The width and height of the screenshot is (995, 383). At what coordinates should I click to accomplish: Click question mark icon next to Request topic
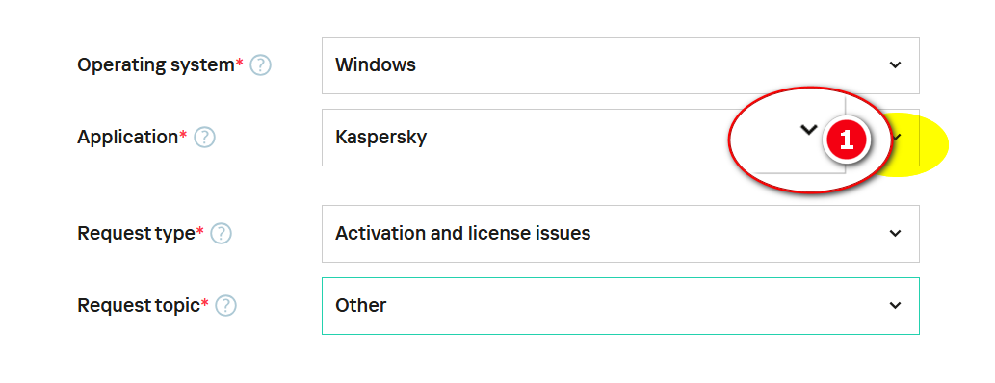(x=226, y=306)
